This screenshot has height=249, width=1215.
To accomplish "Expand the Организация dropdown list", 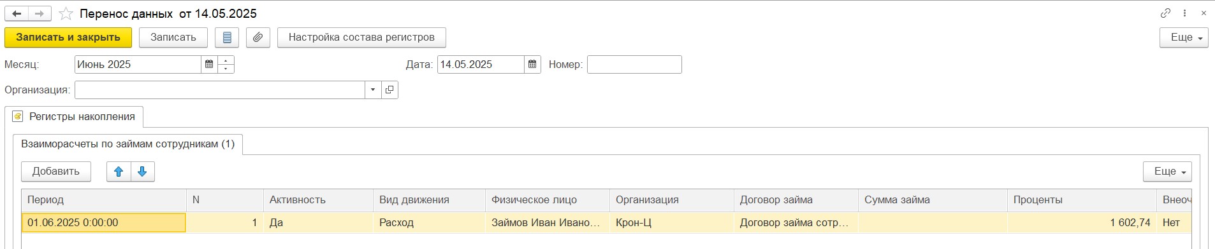I will (x=373, y=90).
